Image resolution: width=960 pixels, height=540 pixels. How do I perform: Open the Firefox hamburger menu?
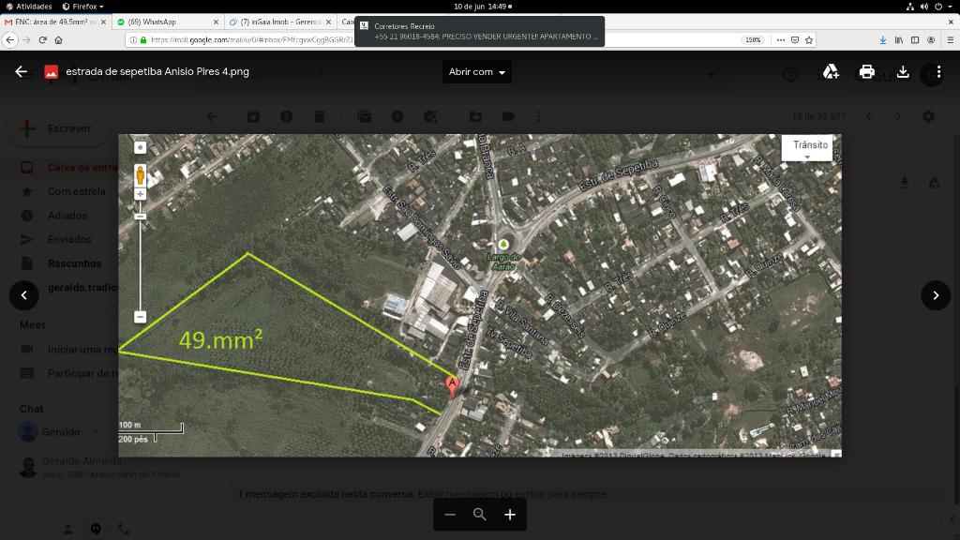pyautogui.click(x=951, y=39)
